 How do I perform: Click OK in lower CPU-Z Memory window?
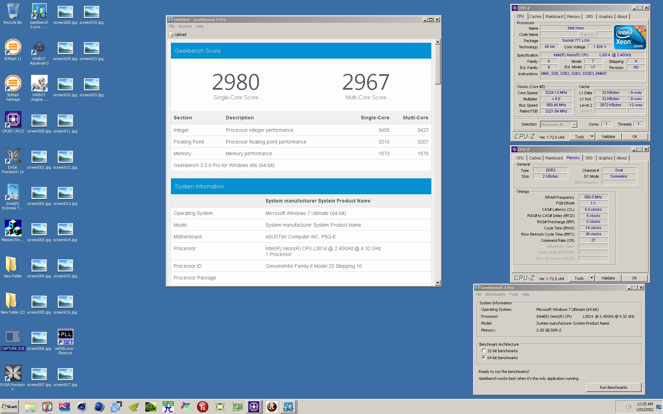pos(634,278)
